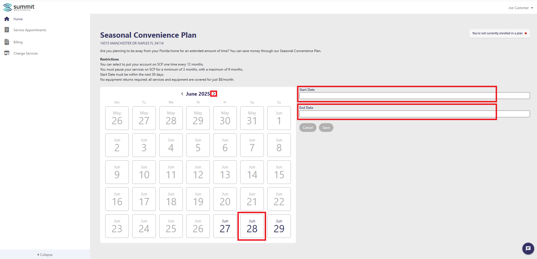The width and height of the screenshot is (537, 259).
Task: Open the Service Appointments icon
Action: 7,30
